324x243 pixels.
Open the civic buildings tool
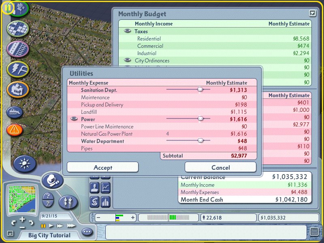17,89
